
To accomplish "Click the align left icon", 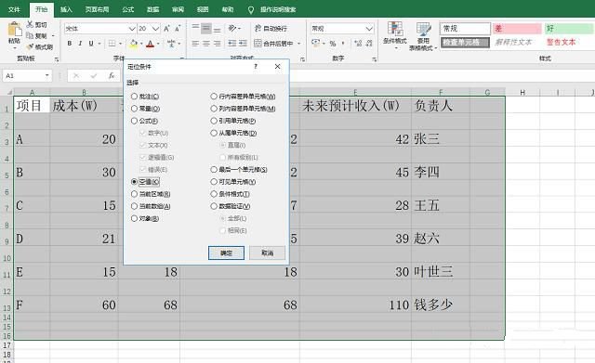I will (x=195, y=44).
